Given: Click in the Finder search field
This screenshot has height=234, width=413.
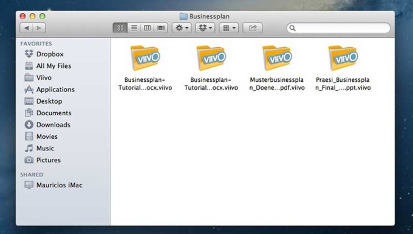Looking at the screenshot, I should pos(338,28).
